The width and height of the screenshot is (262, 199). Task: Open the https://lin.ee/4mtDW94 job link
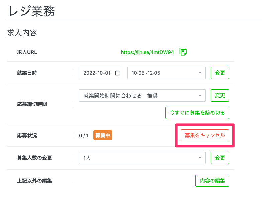pos(147,52)
